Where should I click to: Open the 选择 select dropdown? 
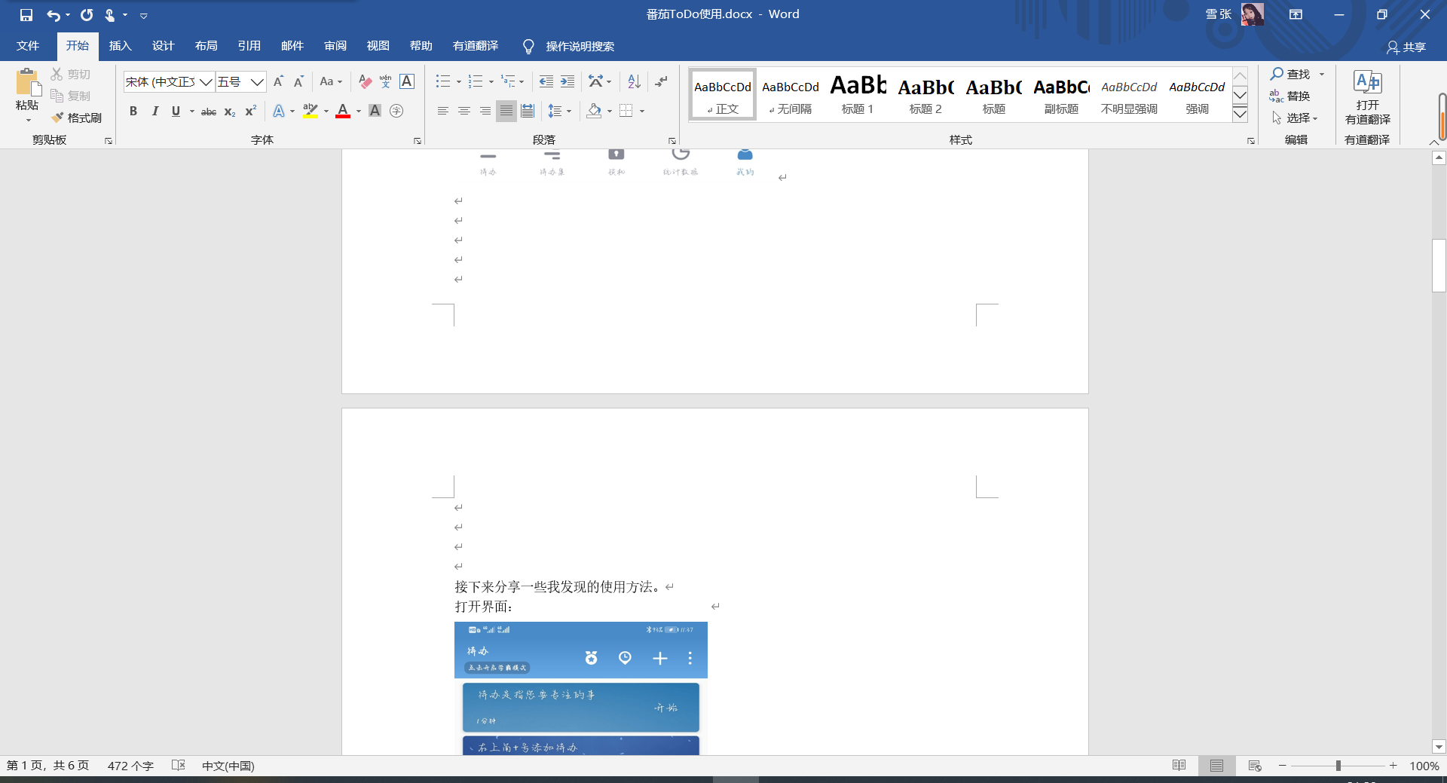click(1295, 118)
